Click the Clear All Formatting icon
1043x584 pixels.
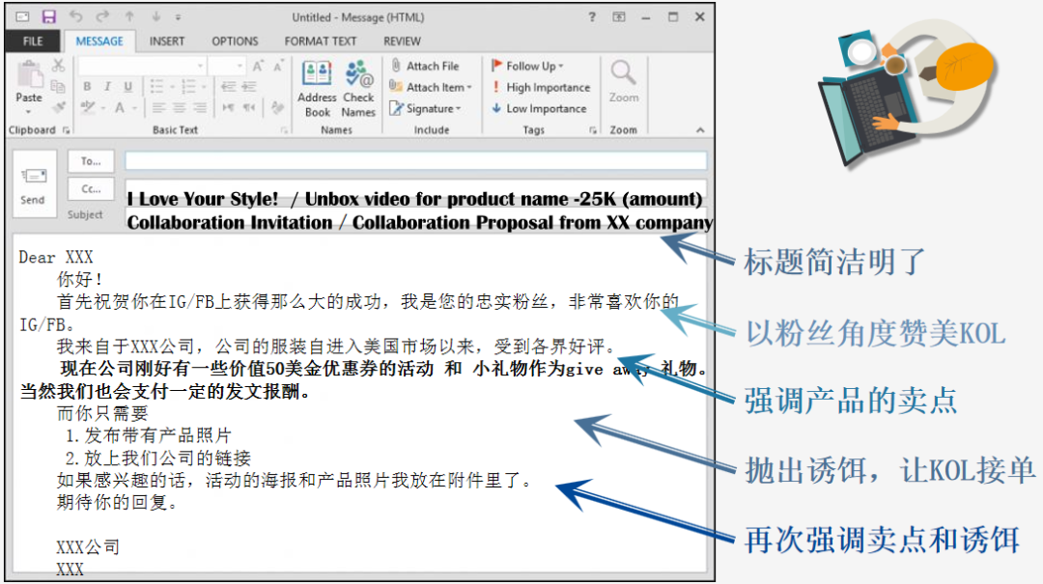pyautogui.click(x=278, y=107)
